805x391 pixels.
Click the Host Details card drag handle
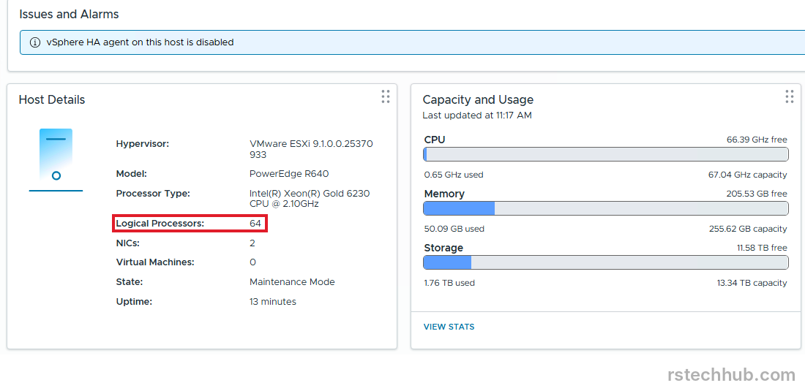386,96
